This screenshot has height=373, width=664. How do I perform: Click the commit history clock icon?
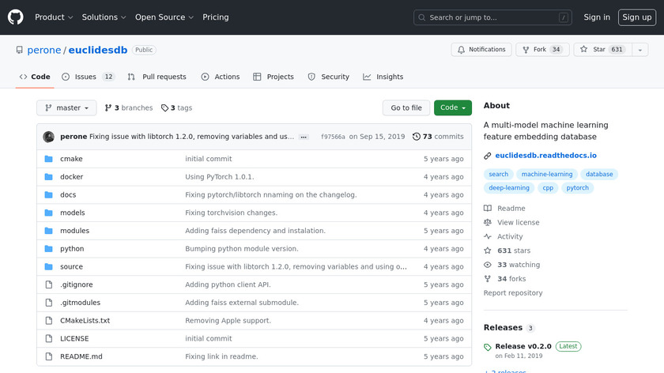(x=417, y=137)
